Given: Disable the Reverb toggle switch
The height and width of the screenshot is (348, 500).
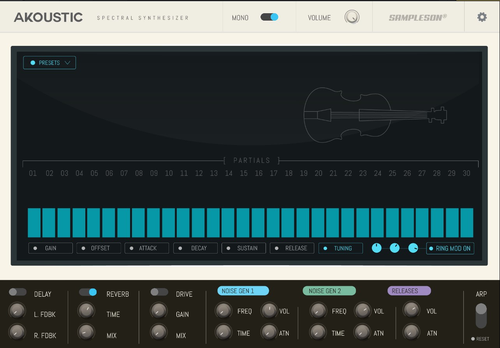Looking at the screenshot, I should [x=88, y=292].
